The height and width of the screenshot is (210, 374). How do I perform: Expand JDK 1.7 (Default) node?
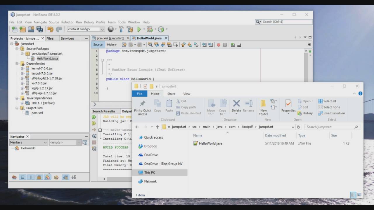click(x=22, y=103)
